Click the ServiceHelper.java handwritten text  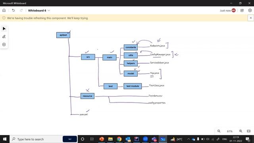pos(160,63)
